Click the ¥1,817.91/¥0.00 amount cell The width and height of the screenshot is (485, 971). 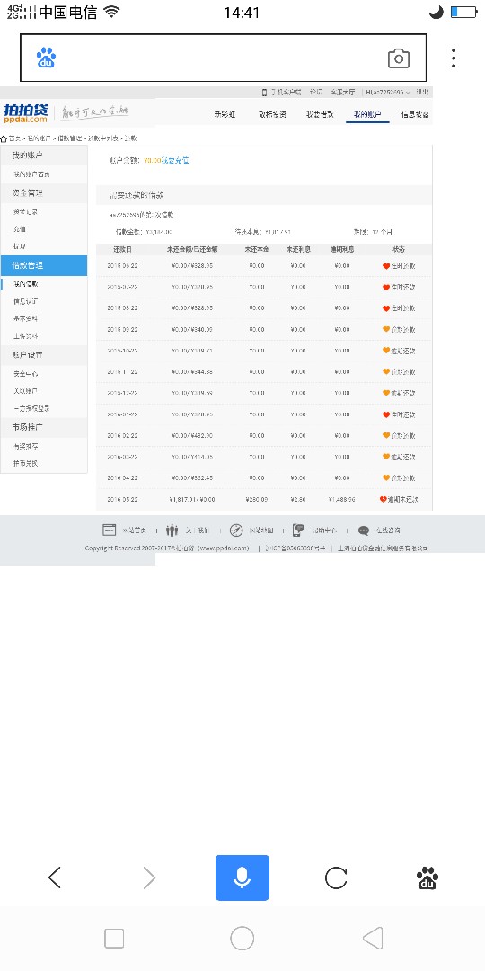(192, 499)
